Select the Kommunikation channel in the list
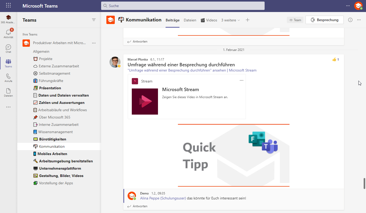Screen dimensions: 366x213 point(59,146)
